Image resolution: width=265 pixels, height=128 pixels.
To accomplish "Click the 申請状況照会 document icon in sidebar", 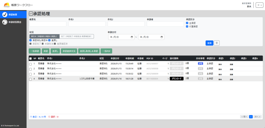I will coord(4,22).
